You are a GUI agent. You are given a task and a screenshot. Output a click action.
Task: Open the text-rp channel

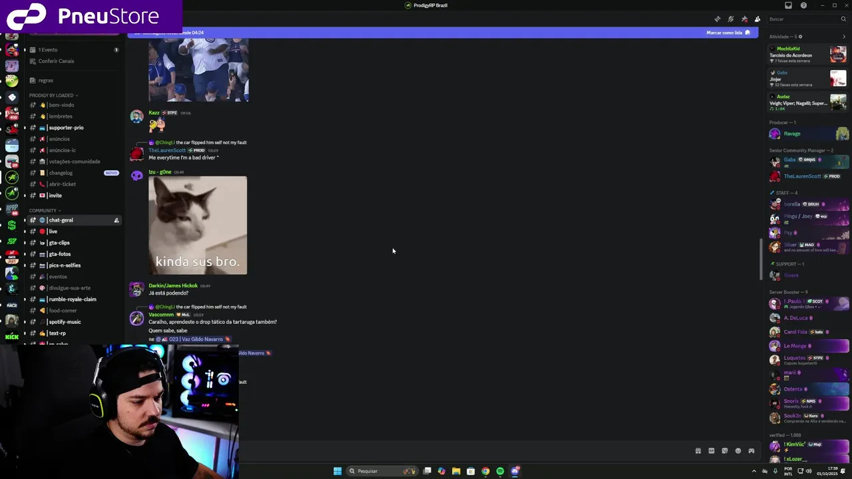tap(73, 333)
